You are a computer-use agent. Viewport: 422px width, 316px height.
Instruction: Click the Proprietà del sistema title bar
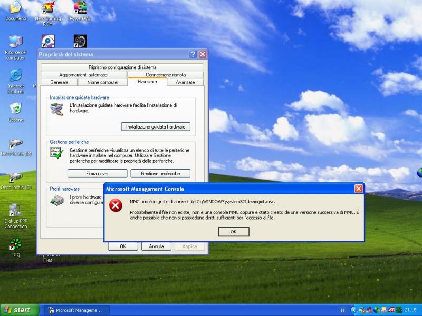click(x=122, y=54)
